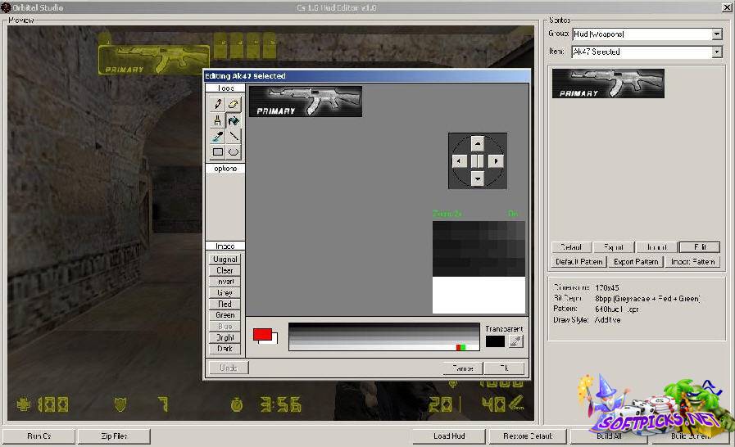Select the Line drawing tool
735x447 pixels.
point(234,137)
